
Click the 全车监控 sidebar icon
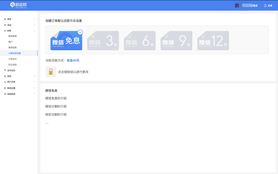[5, 70]
